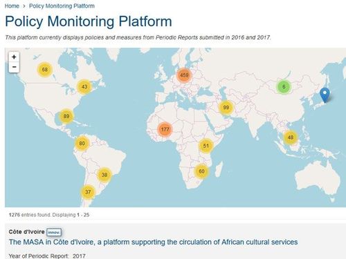This screenshot has width=346, height=259.
Task: Select the Côte d'Ivoire country label
Action: coord(26,232)
